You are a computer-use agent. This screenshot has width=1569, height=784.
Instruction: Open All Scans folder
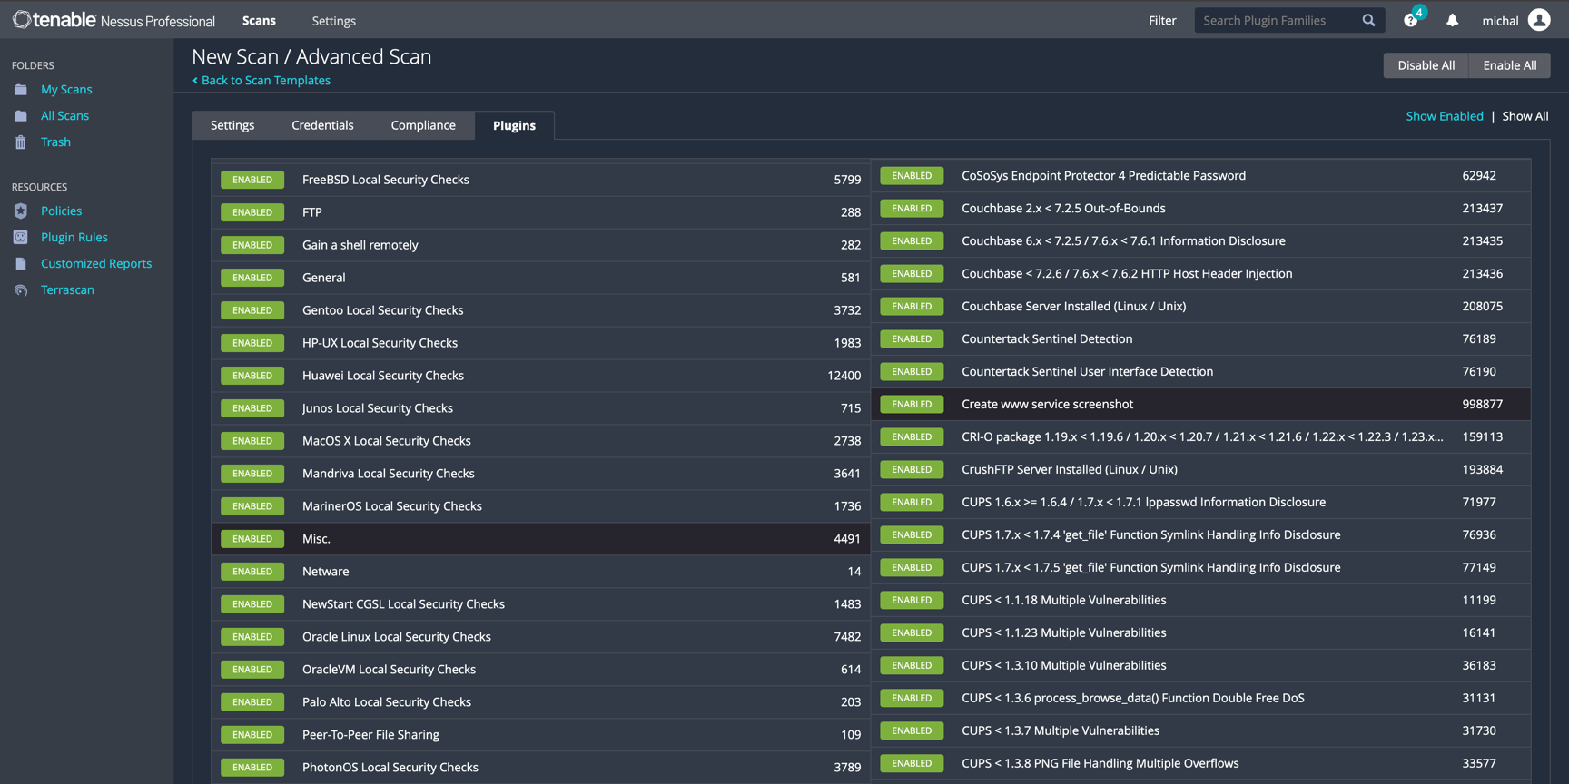click(x=64, y=116)
